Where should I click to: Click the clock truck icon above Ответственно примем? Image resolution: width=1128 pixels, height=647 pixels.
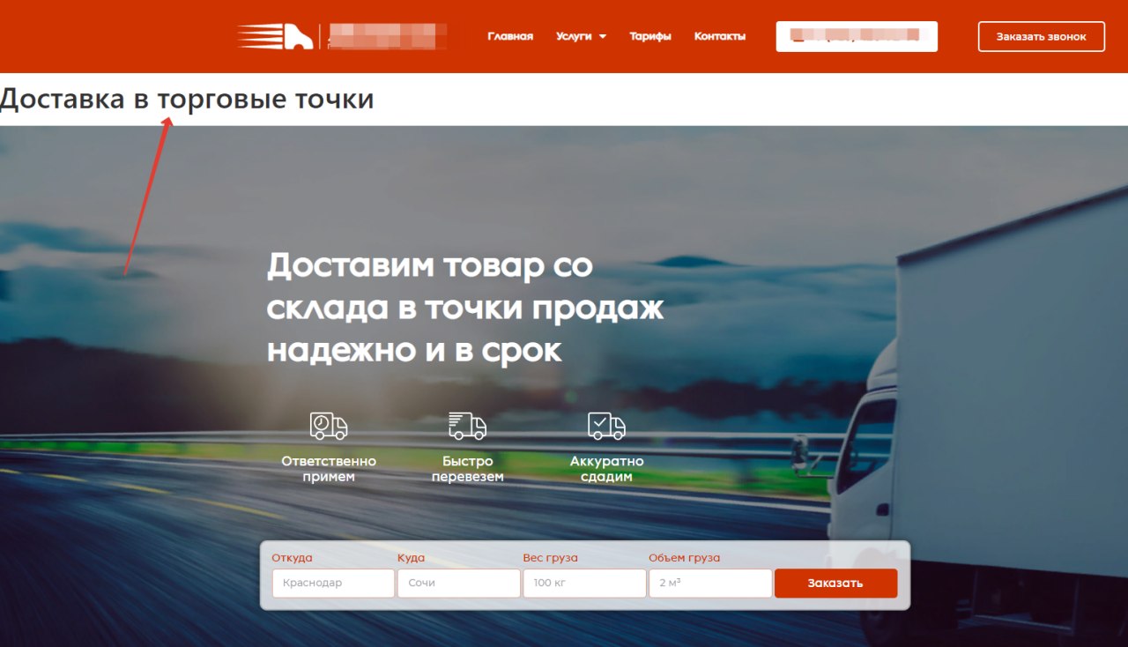pos(329,427)
